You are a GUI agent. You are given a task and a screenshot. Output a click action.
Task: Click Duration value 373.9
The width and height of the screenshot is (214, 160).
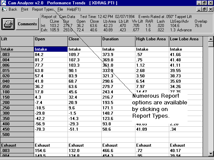tap(118, 55)
